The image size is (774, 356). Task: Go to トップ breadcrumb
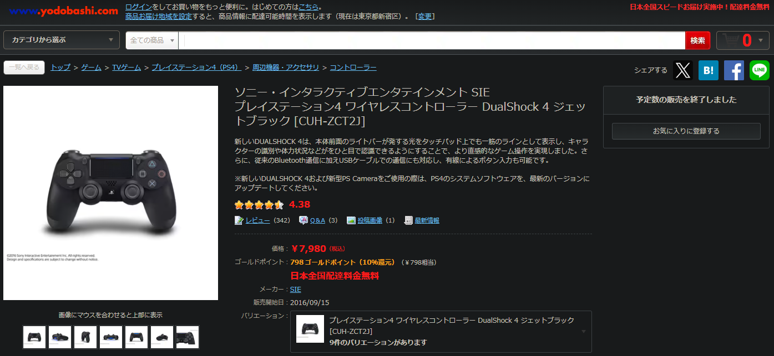click(60, 67)
